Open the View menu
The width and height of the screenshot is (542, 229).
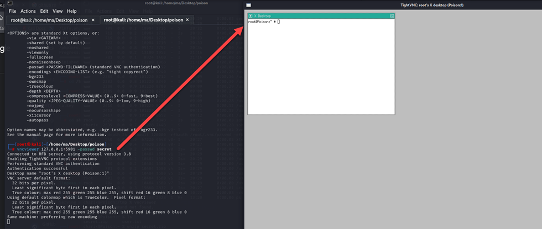pyautogui.click(x=58, y=11)
